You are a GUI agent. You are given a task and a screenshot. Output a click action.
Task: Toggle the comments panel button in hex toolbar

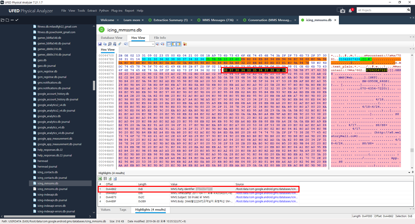coord(169,44)
